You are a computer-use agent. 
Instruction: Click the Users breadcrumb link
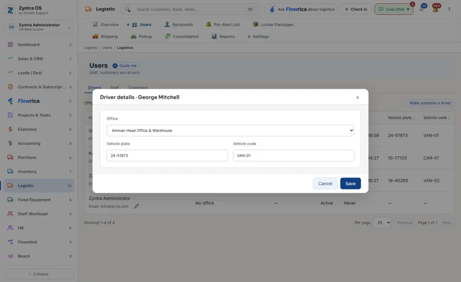(x=107, y=47)
